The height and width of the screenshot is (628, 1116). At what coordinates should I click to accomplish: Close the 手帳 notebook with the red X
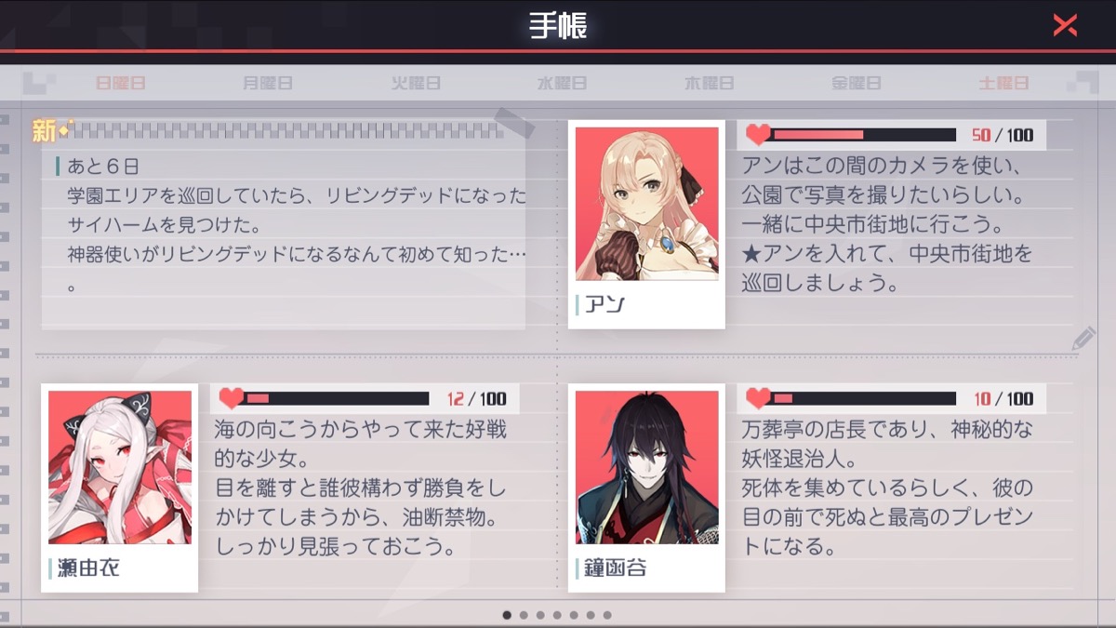click(1065, 25)
